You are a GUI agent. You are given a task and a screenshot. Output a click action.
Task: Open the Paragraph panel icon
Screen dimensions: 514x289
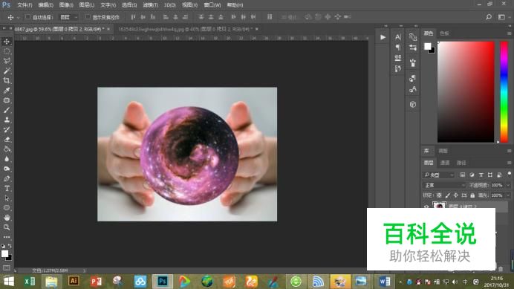(398, 48)
